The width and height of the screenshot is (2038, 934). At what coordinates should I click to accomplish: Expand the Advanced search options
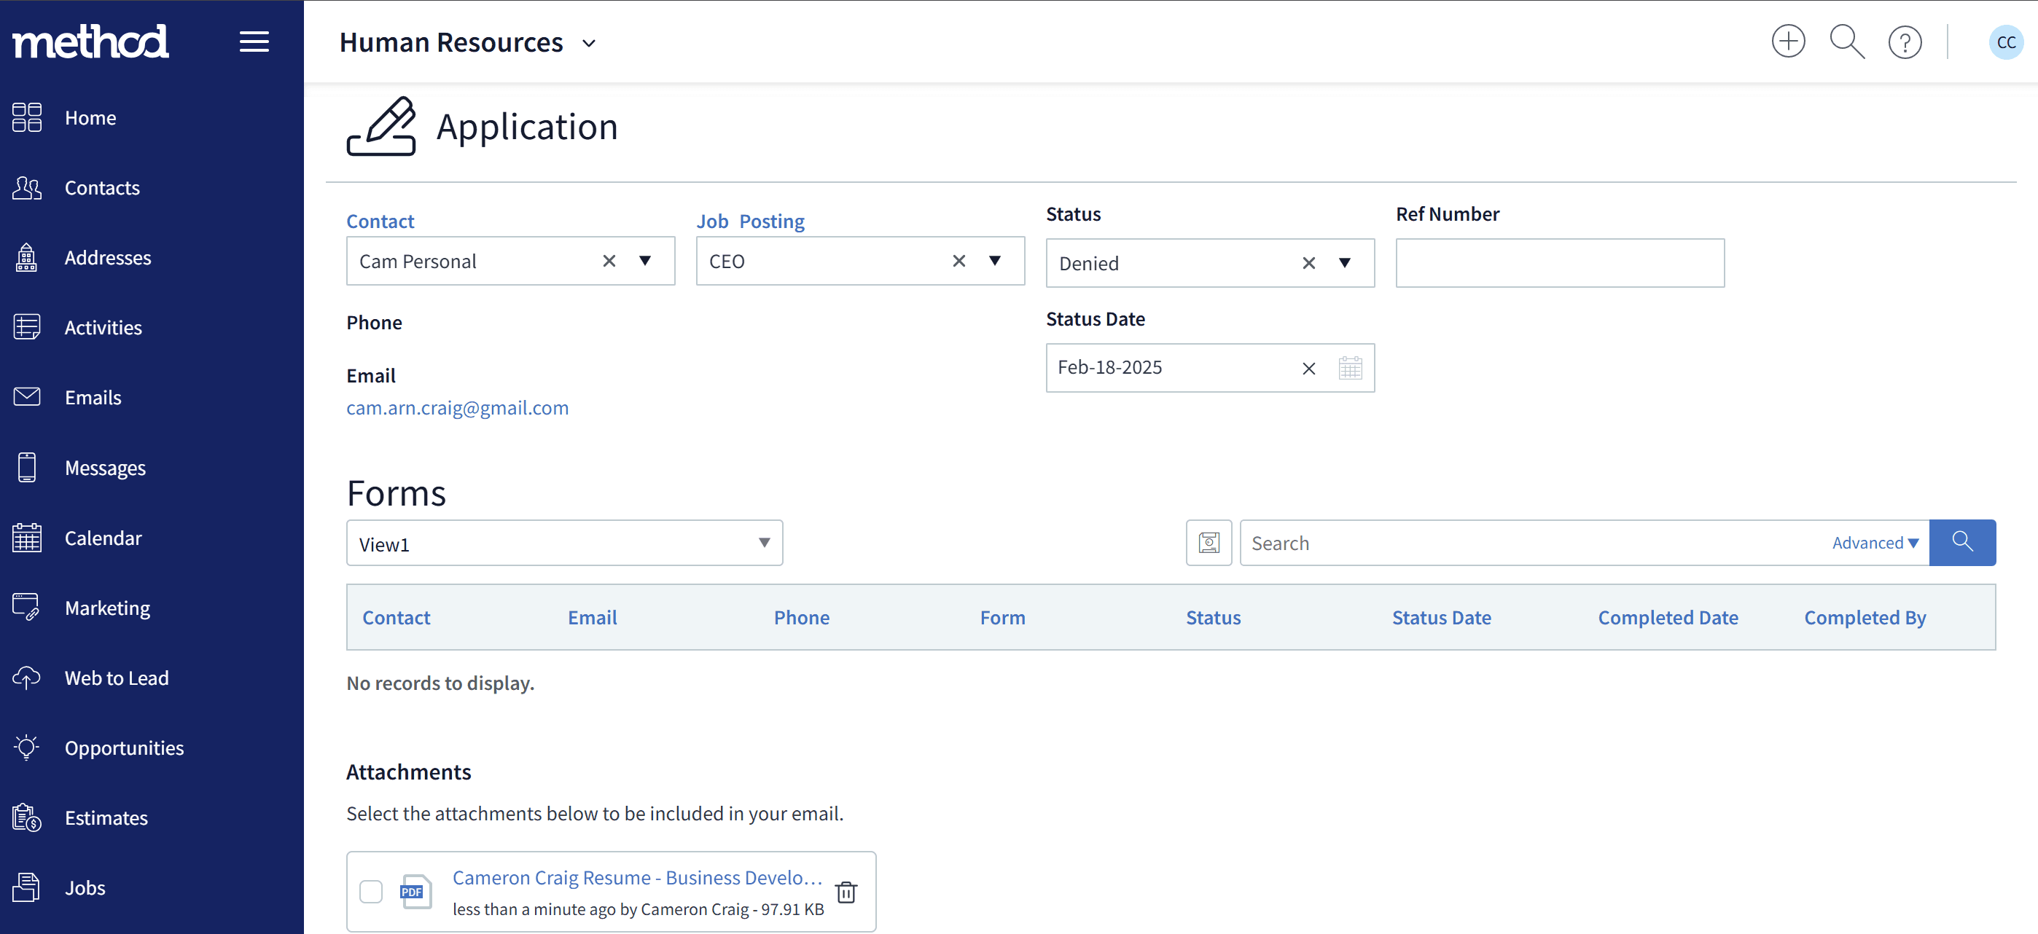1875,543
